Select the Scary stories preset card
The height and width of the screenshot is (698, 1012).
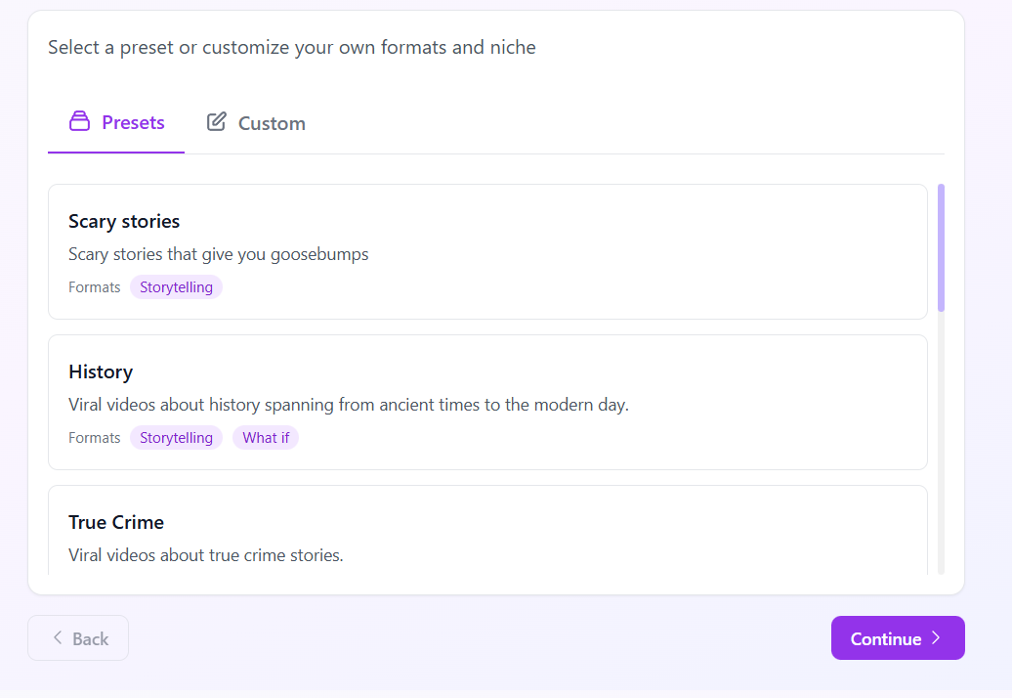(488, 251)
